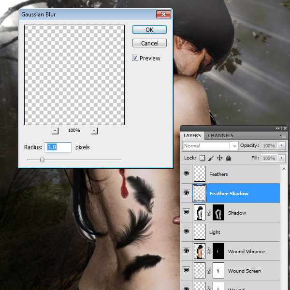Hide the Wound Screen layer
Image resolution: width=290 pixels, height=290 pixels.
tap(187, 270)
